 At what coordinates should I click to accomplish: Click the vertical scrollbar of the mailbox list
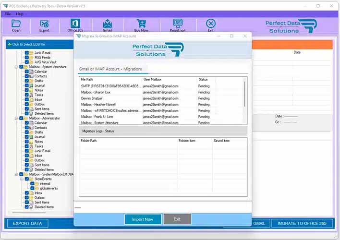coord(245,94)
